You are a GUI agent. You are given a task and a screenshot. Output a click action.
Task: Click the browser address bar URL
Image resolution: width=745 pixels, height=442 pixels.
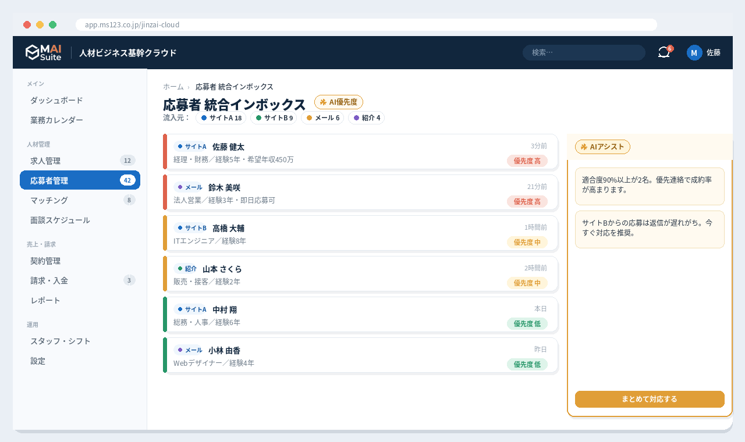point(366,24)
